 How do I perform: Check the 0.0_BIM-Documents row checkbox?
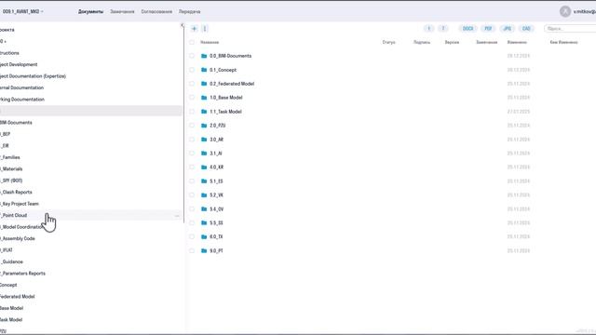click(192, 56)
